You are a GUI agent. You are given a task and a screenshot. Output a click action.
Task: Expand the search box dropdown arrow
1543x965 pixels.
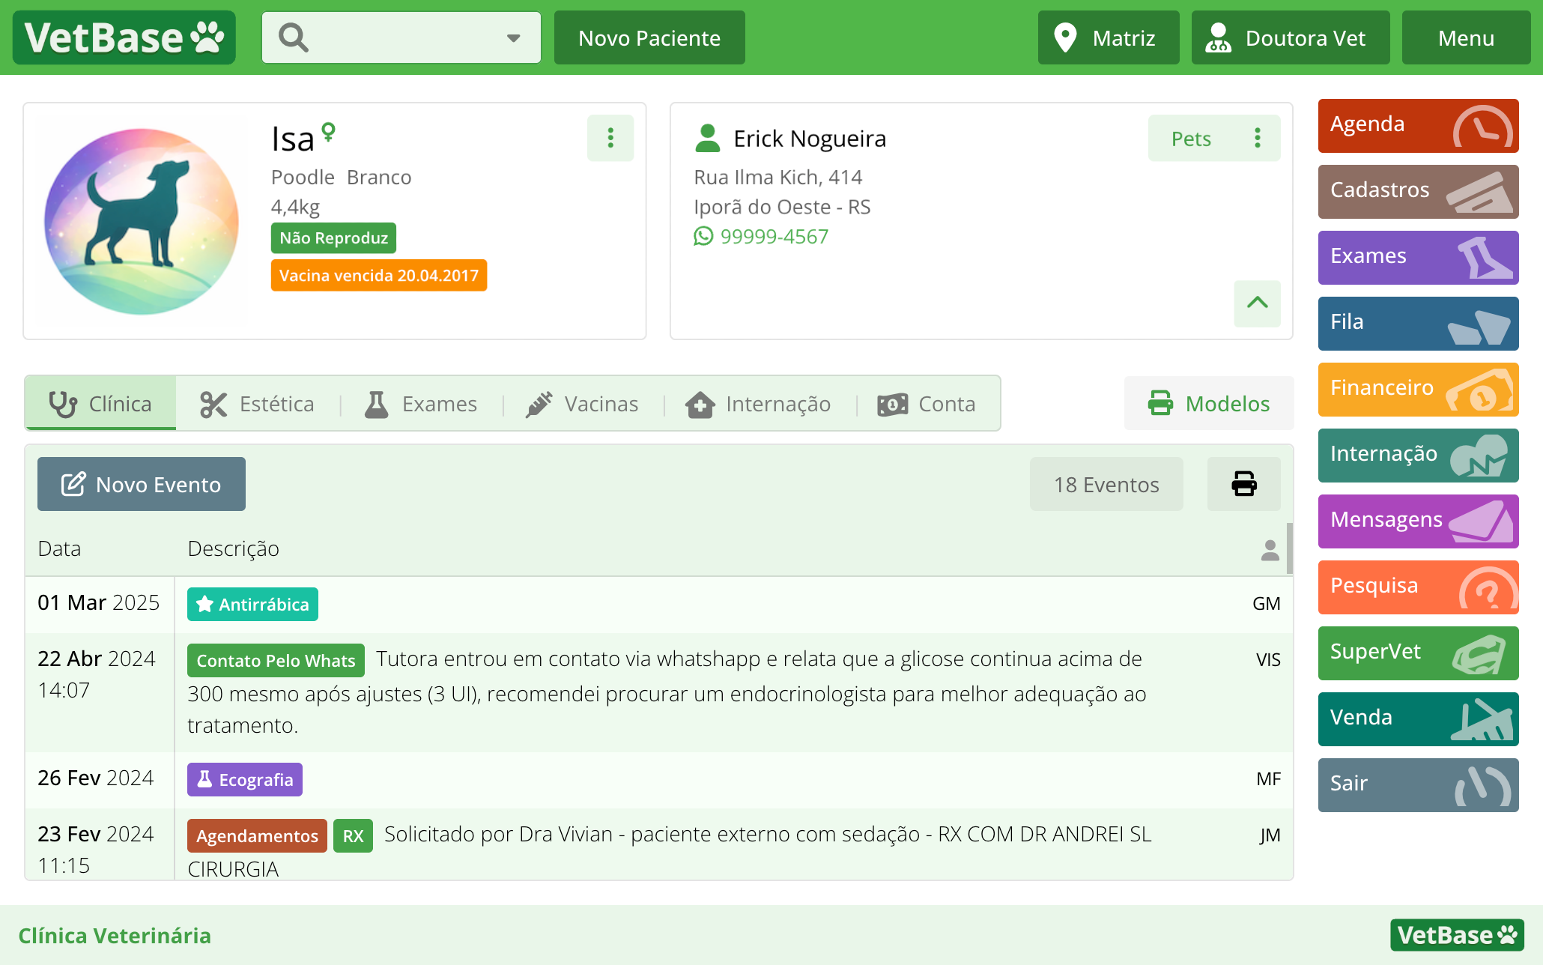tap(513, 37)
